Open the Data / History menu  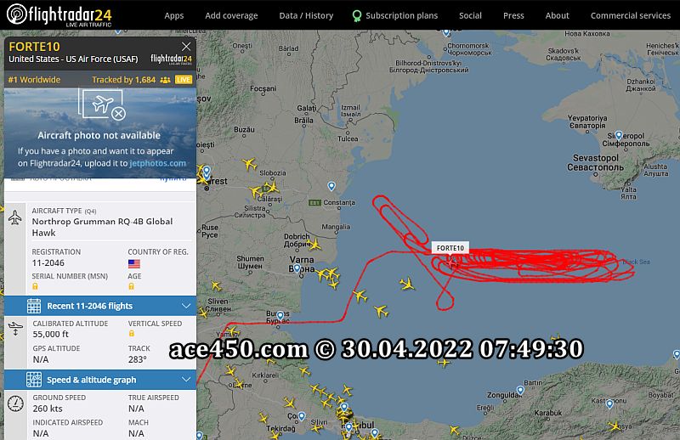pyautogui.click(x=306, y=15)
